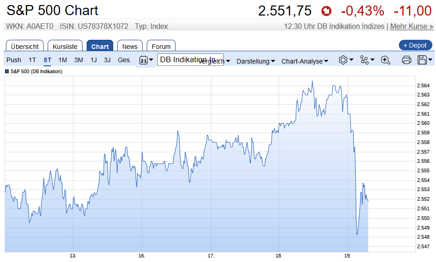Screen dimensions: 436x262
Task: Follow the Mehr Kurse link
Action: (x=412, y=27)
